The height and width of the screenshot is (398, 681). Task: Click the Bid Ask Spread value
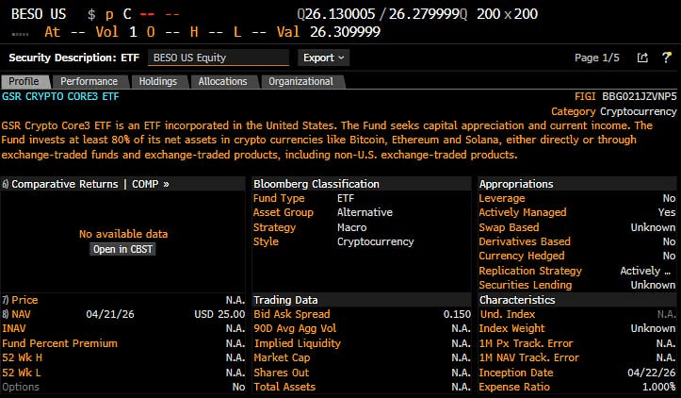point(457,314)
